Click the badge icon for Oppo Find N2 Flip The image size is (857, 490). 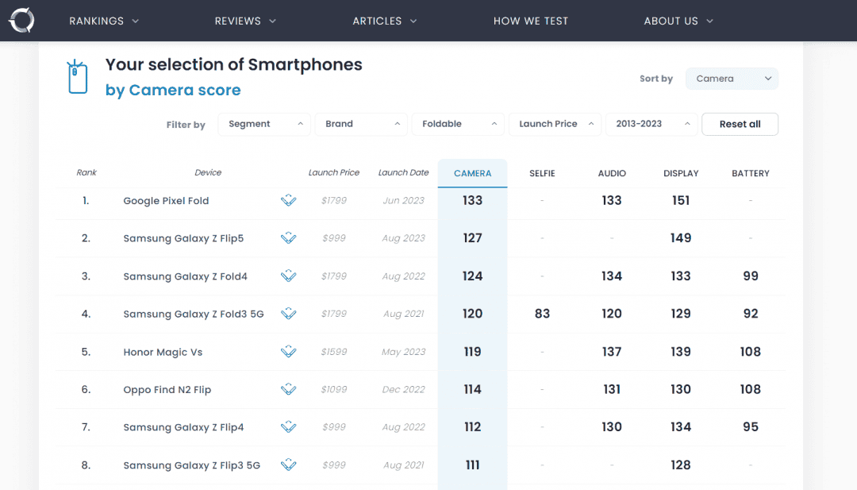[x=289, y=389]
